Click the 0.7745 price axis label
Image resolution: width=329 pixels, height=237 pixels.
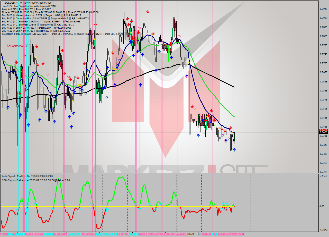point(323,54)
